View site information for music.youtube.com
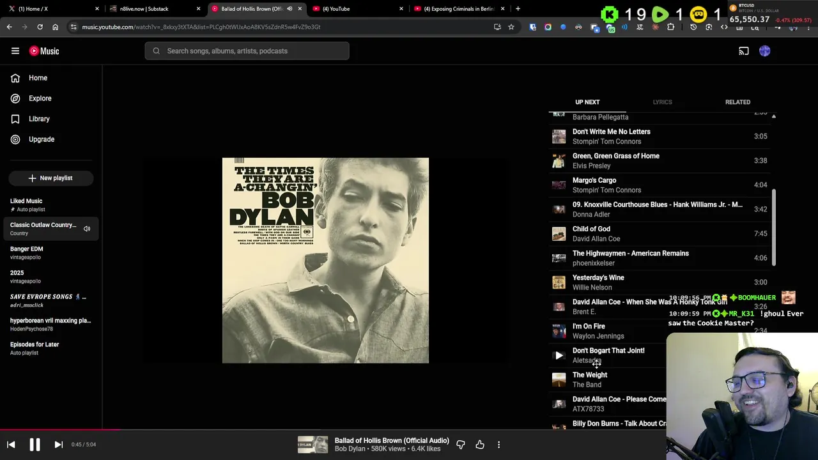 point(73,27)
